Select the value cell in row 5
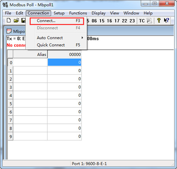Screen dimensions: 177x169 (64, 103)
